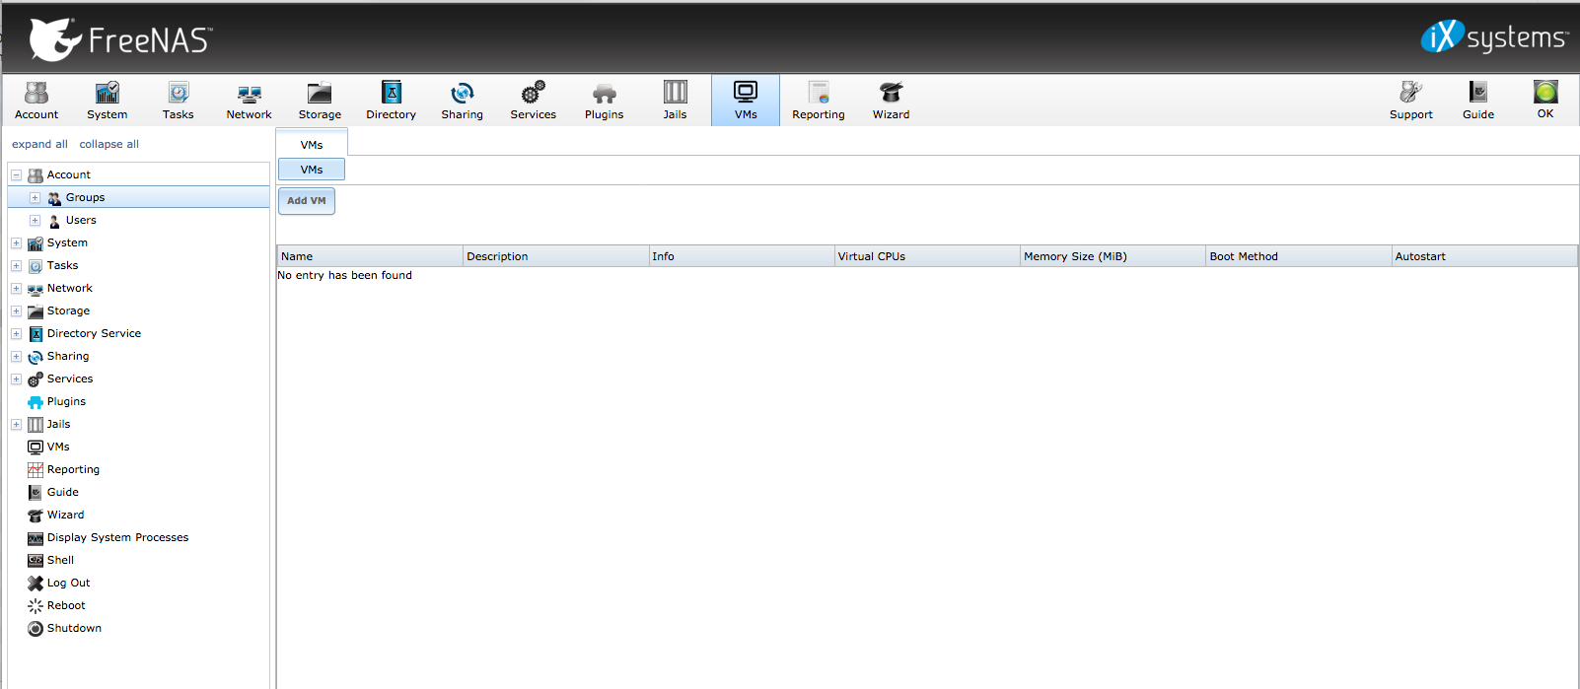The width and height of the screenshot is (1580, 689).
Task: Open Shell in the sidebar tree
Action: pyautogui.click(x=60, y=560)
